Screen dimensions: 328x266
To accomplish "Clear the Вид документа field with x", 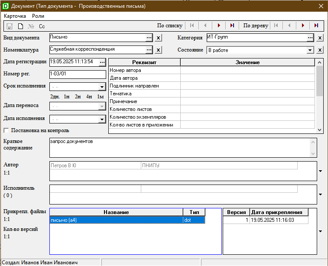I will tap(158, 38).
